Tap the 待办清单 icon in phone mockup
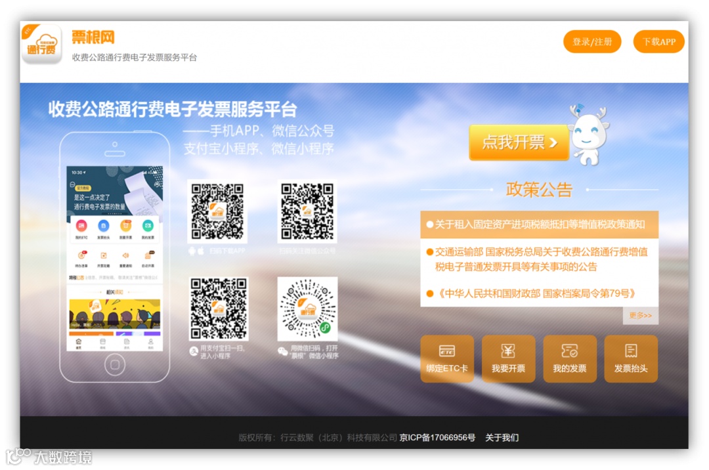This screenshot has width=709, height=470. [81, 256]
